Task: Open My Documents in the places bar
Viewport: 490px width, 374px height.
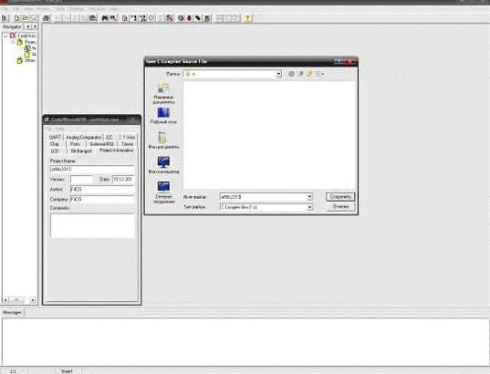Action: 163,140
